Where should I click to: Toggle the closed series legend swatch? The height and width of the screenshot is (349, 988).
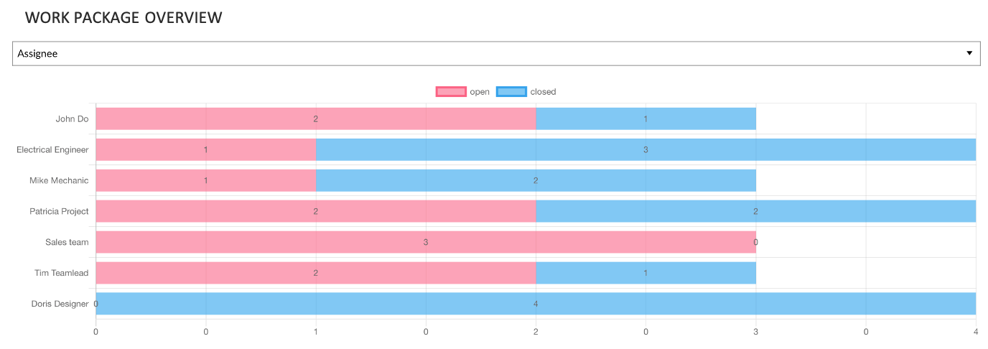[511, 91]
